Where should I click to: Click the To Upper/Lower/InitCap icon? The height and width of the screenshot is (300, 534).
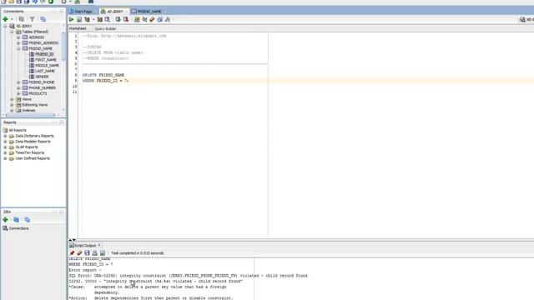[144, 20]
